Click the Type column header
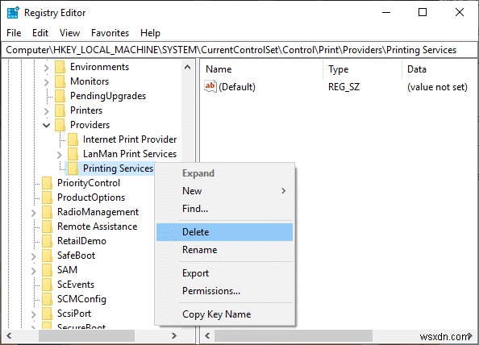The width and height of the screenshot is (479, 345). [363, 69]
